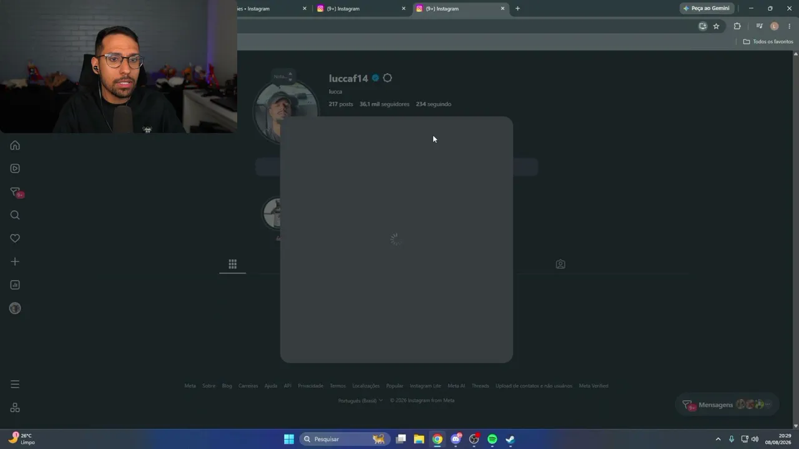
Task: Click the Chrome icon in the taskbar
Action: point(438,439)
